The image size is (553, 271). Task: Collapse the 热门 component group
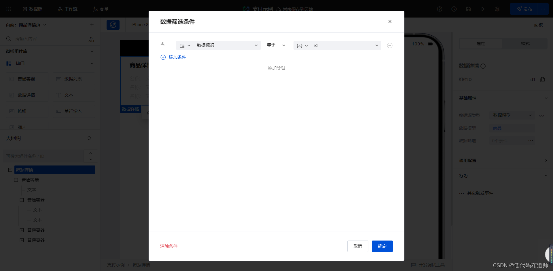pyautogui.click(x=92, y=64)
